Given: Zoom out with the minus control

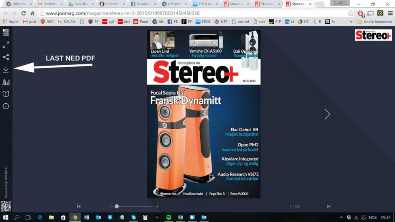Looking at the screenshot, I should click(111, 206).
